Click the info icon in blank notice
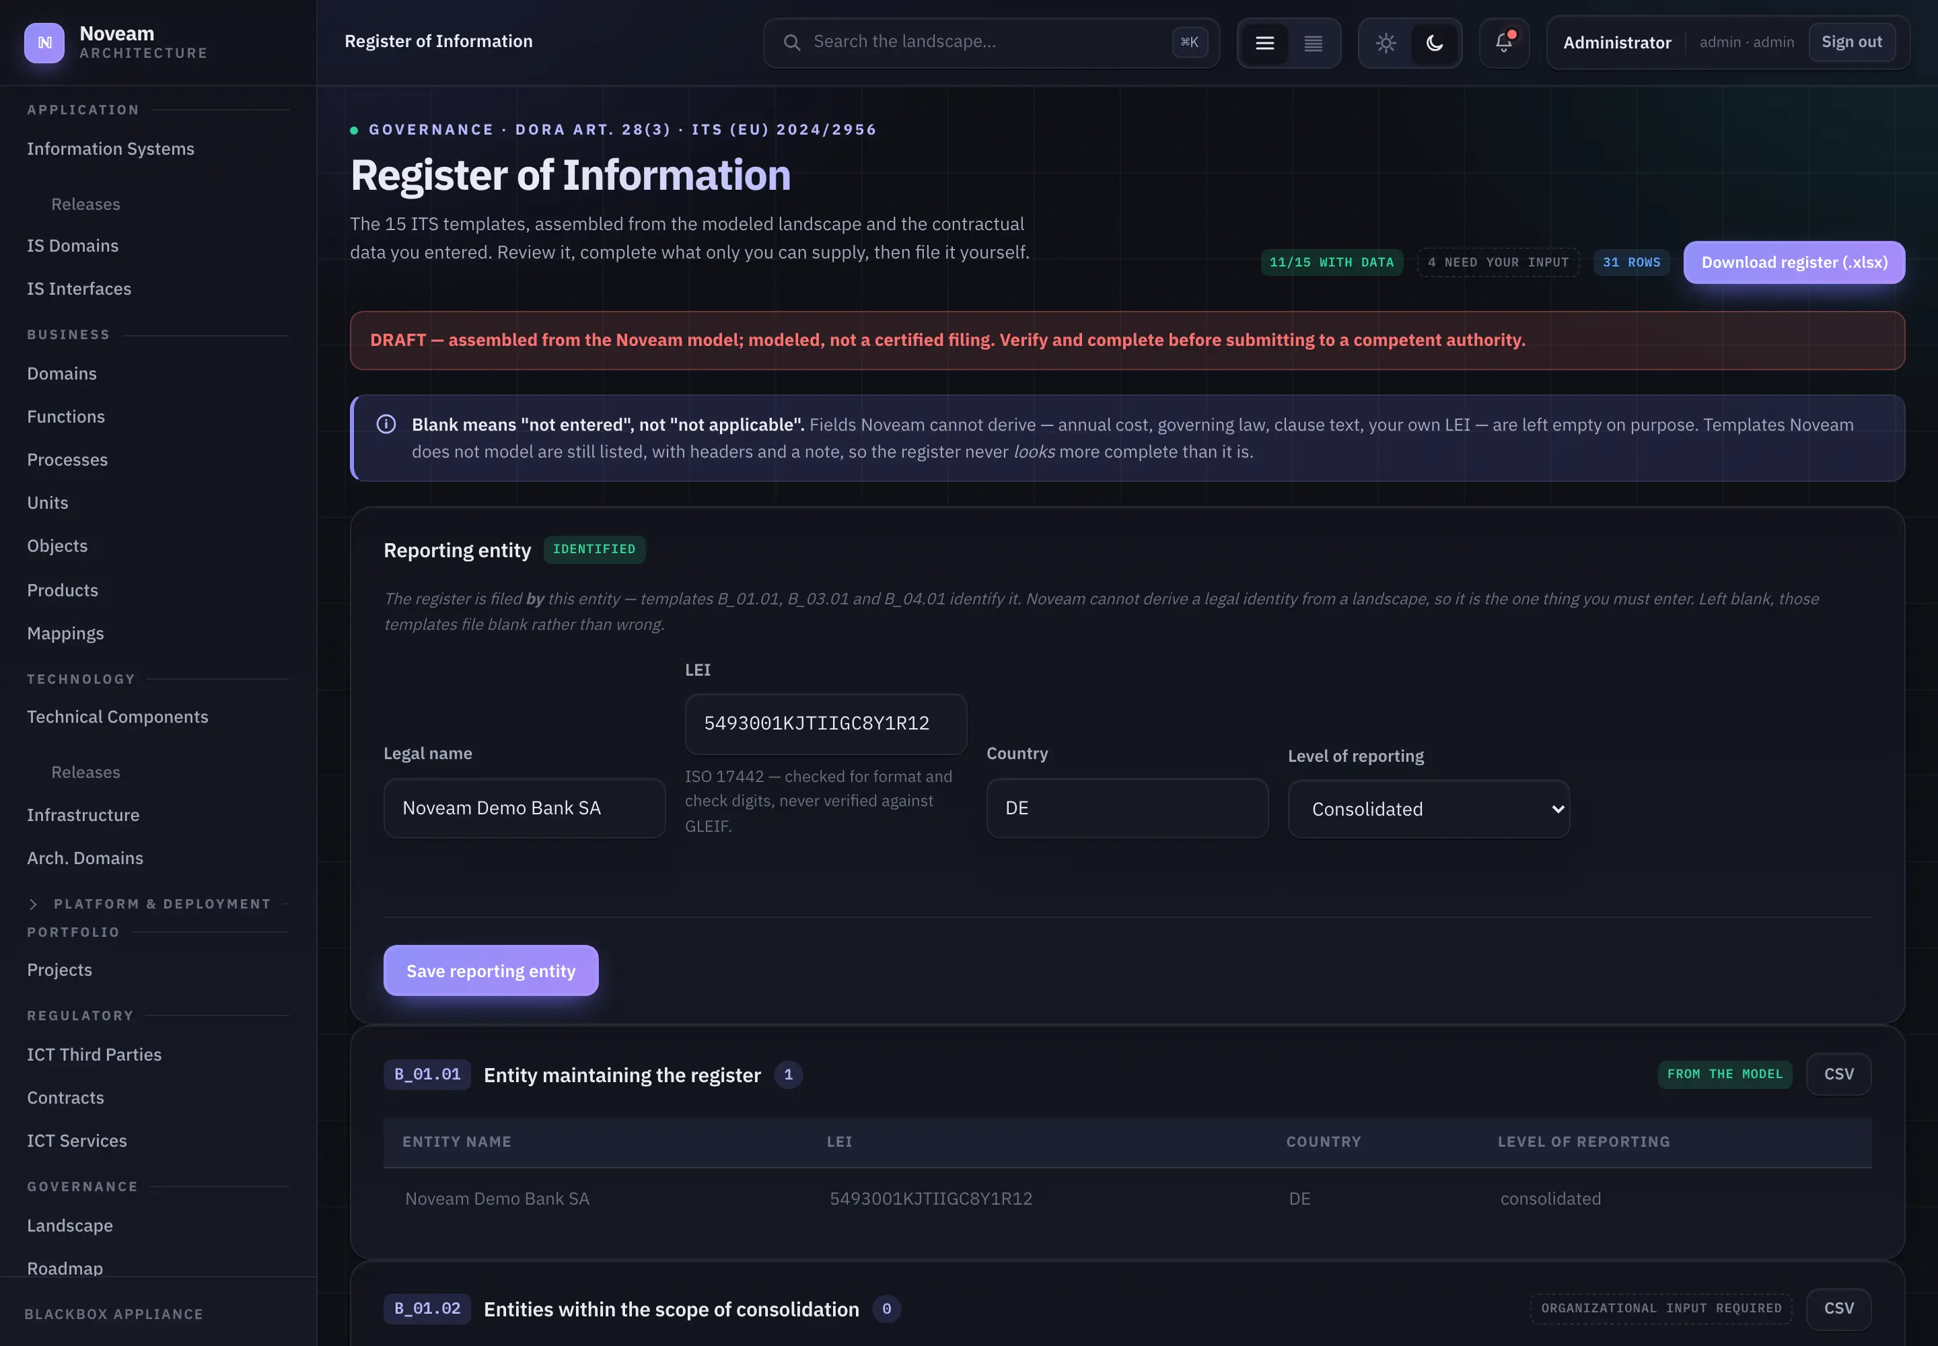1938x1346 pixels. [386, 424]
